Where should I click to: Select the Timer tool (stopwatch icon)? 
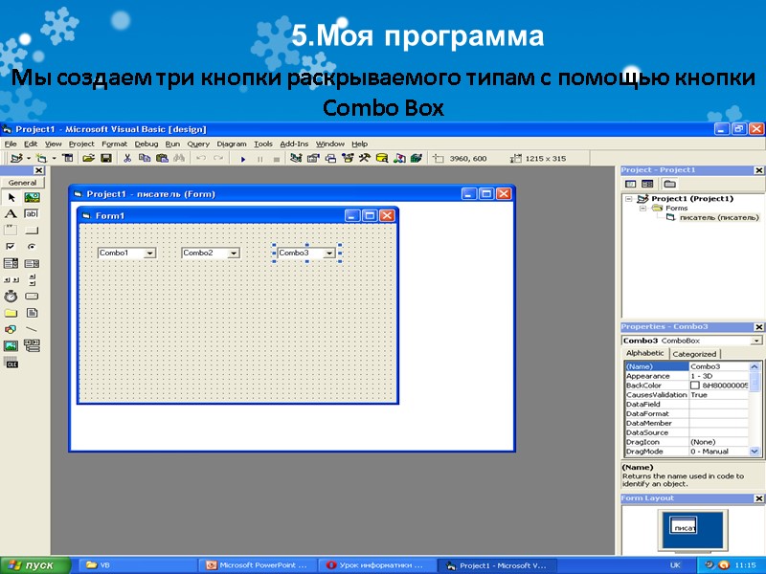point(11,297)
